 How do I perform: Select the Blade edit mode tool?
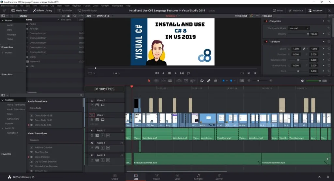170,81
